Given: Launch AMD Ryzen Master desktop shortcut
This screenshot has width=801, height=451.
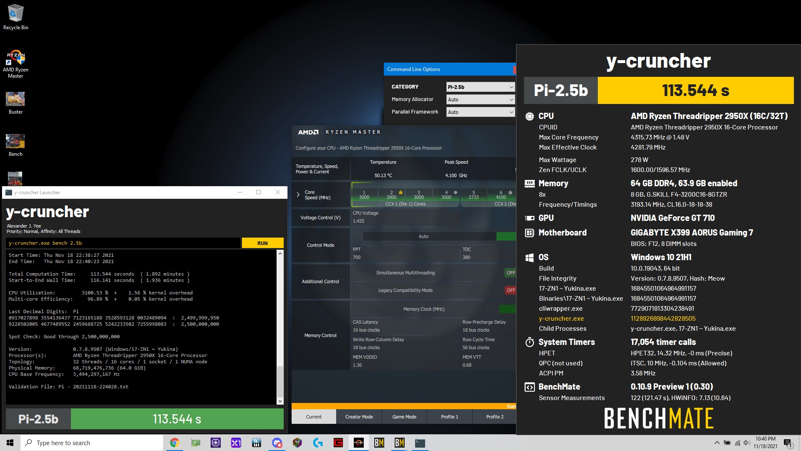Looking at the screenshot, I should tap(15, 64).
